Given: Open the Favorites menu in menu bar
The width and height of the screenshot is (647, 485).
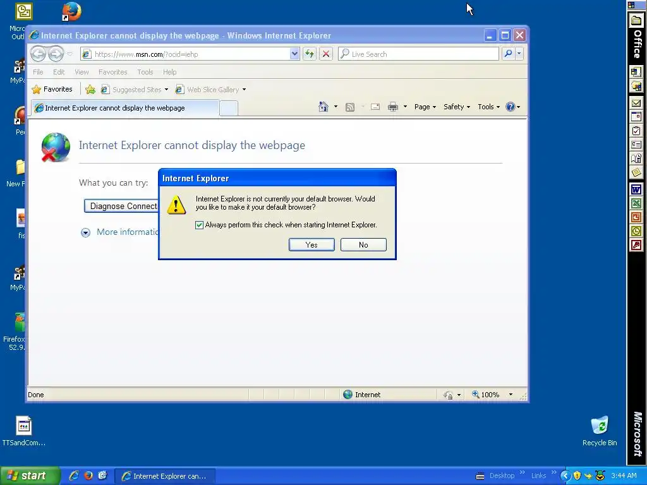Looking at the screenshot, I should 112,72.
